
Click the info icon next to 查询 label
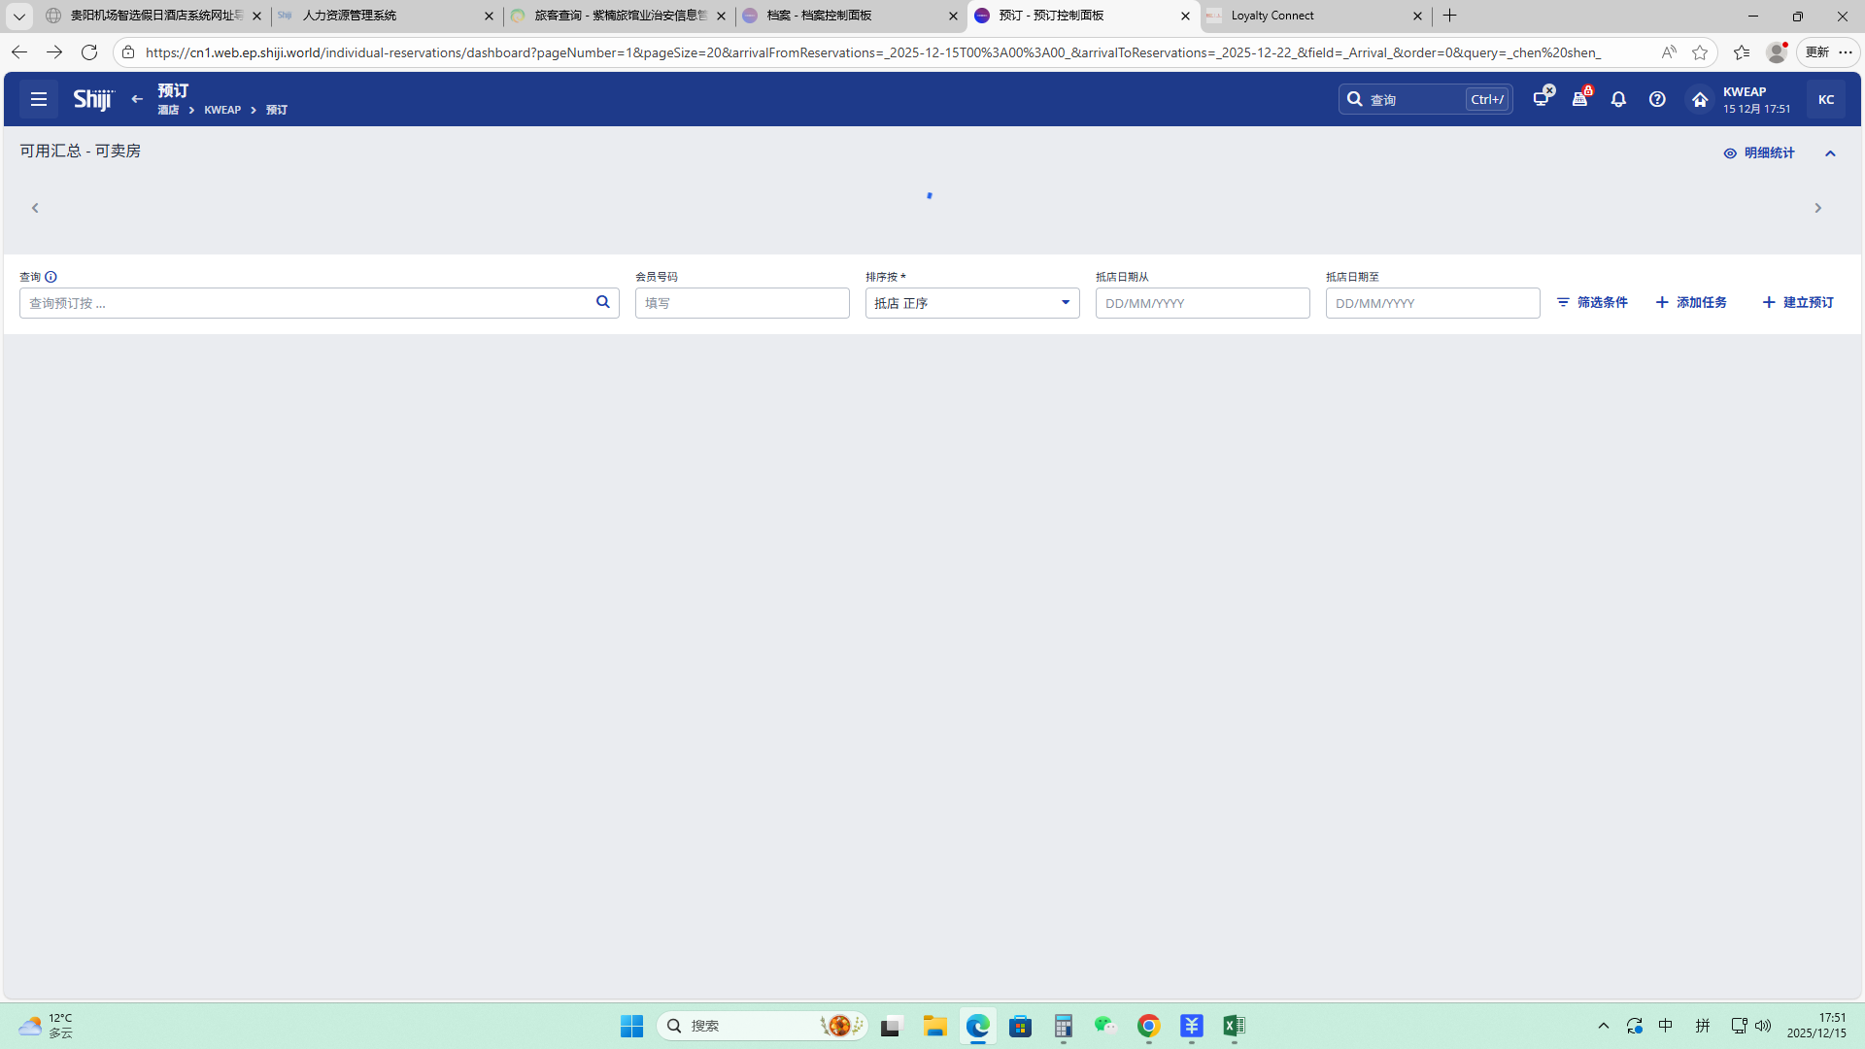click(51, 277)
